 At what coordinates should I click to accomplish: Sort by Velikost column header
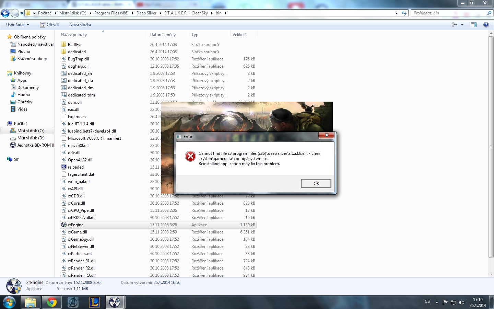[244, 35]
